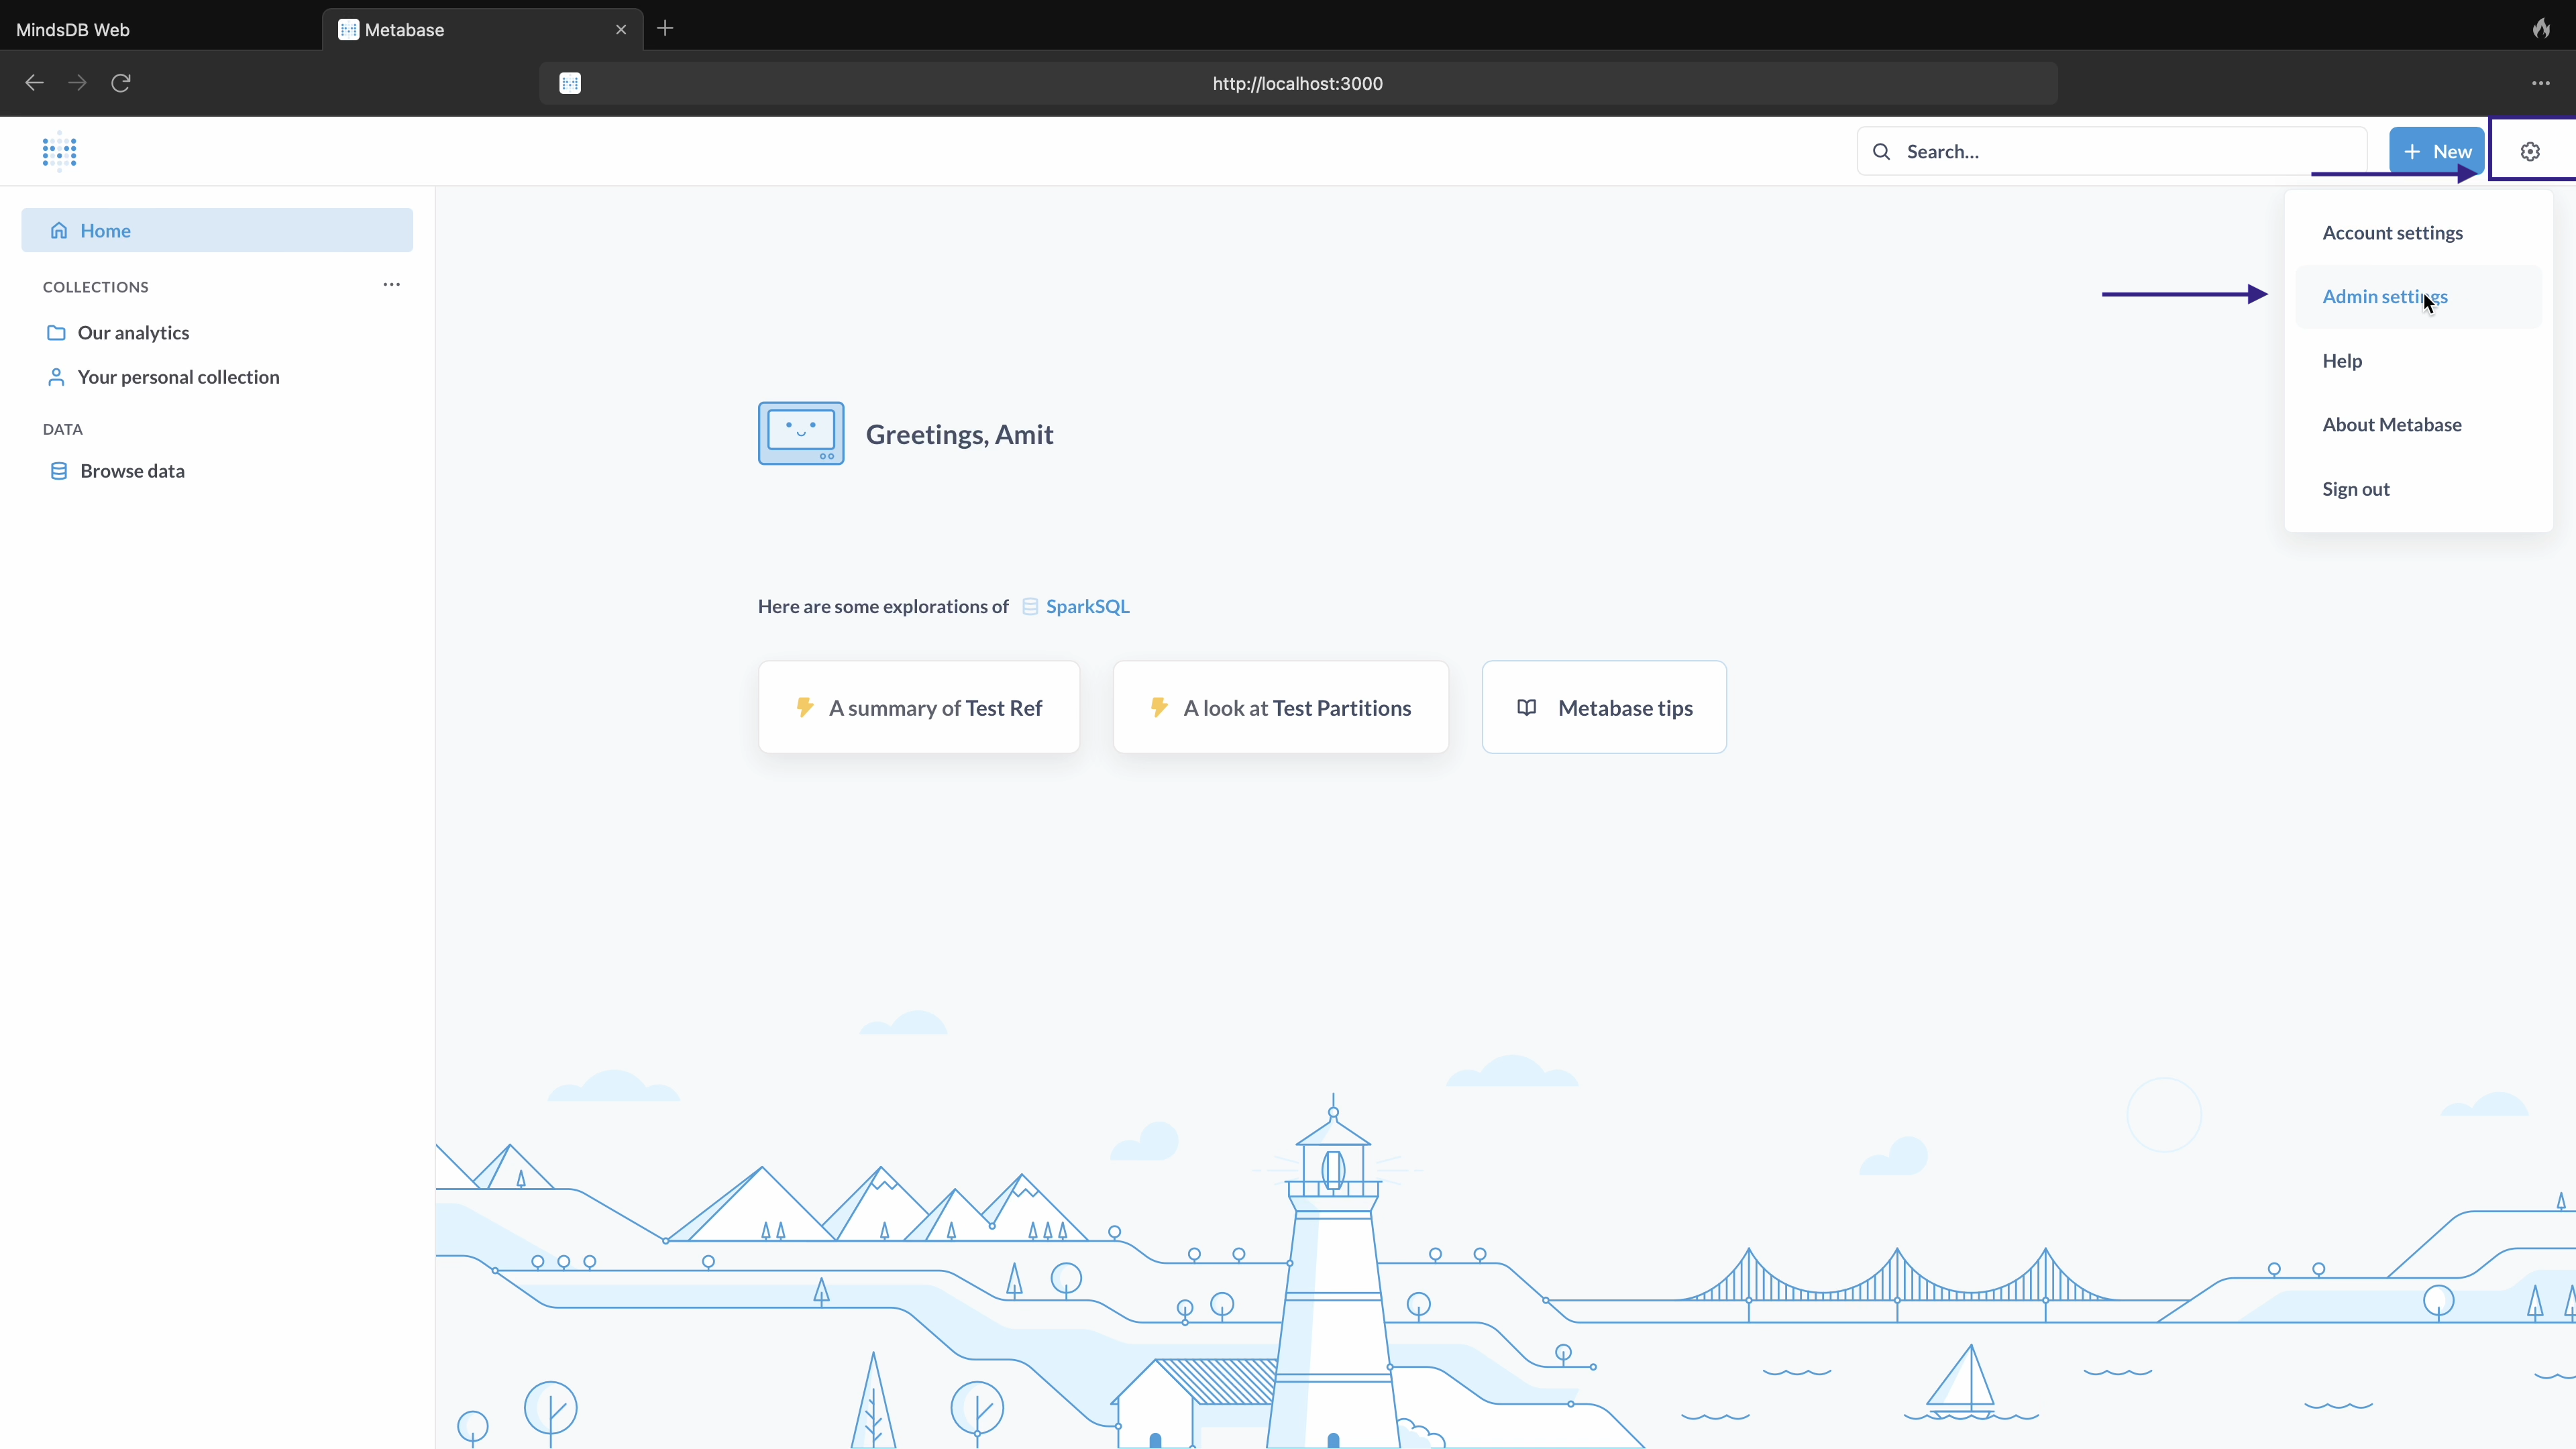Viewport: 2576px width, 1449px height.
Task: Open the New item dropdown button
Action: 2436,151
